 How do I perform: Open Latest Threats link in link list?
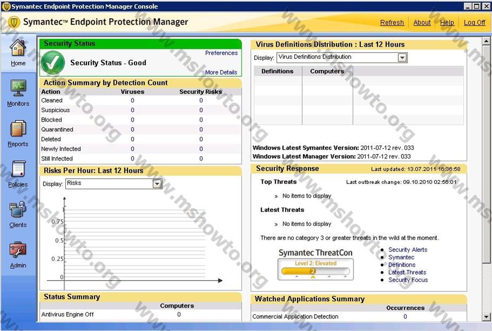(x=407, y=272)
